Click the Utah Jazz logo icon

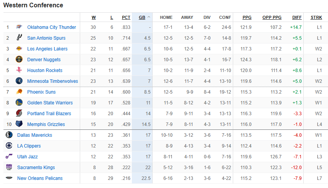9,156
